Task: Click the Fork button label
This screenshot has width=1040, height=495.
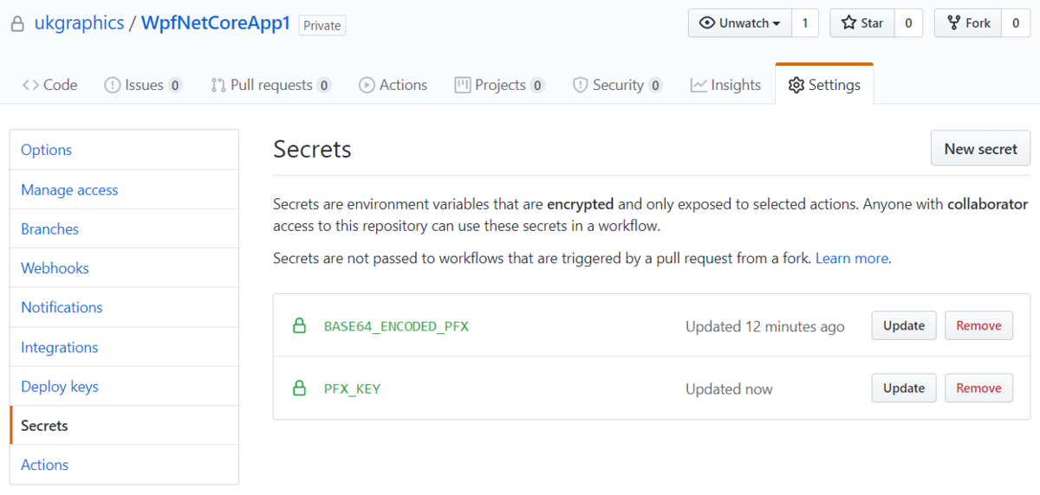Action: pos(978,23)
